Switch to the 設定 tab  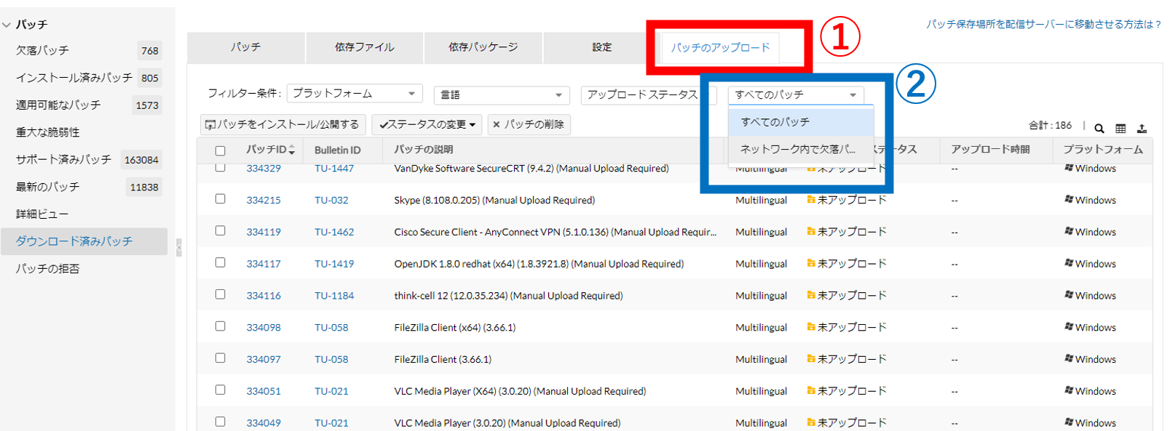(601, 47)
